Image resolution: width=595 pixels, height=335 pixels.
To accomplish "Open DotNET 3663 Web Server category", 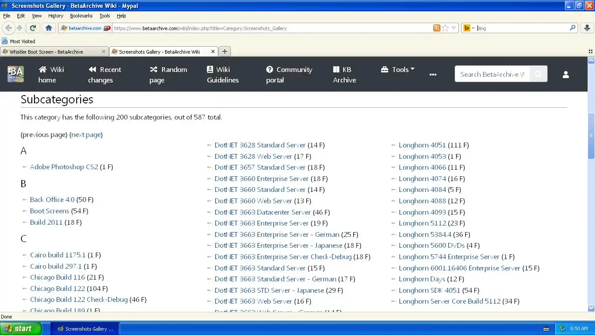I will [x=253, y=301].
